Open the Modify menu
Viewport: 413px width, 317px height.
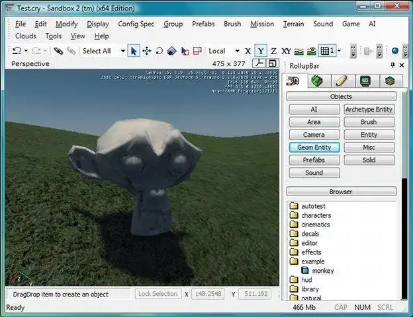pyautogui.click(x=67, y=24)
